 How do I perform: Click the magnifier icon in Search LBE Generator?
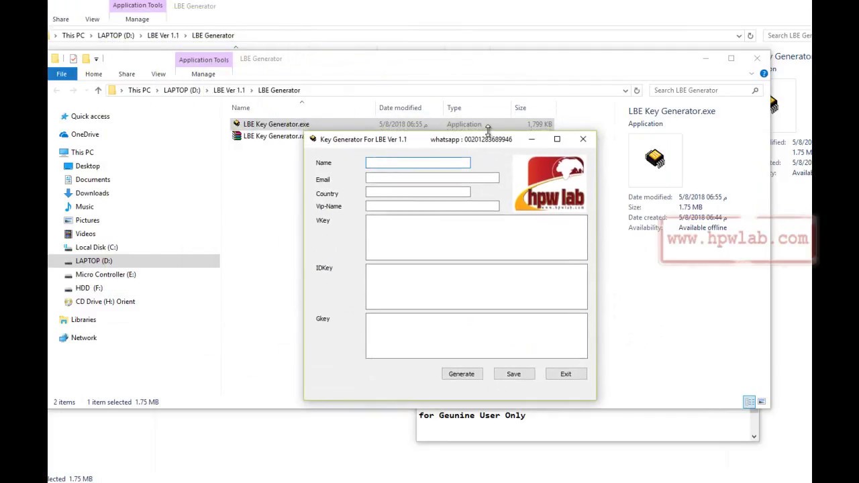tap(755, 91)
